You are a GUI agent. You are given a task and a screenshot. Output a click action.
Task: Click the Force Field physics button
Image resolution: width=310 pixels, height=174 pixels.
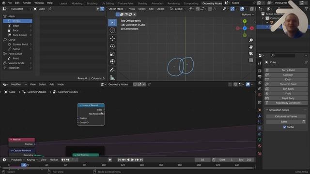(x=286, y=70)
